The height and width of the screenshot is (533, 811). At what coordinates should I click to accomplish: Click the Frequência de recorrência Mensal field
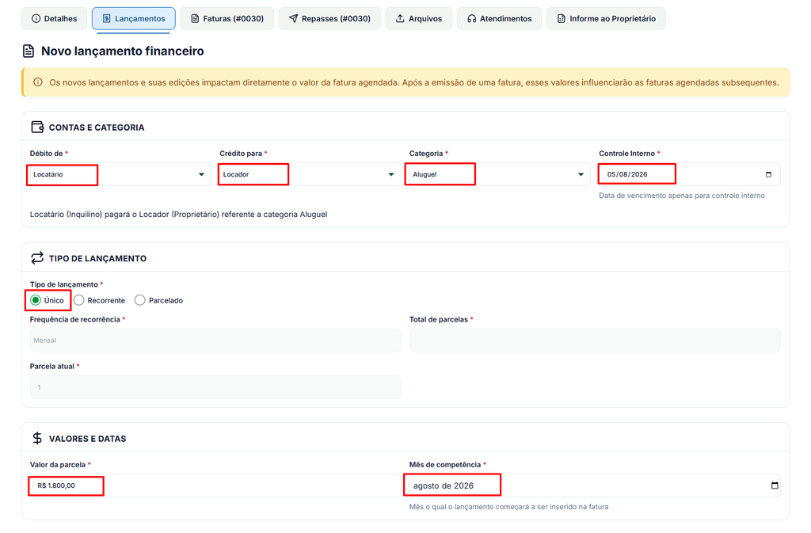click(x=215, y=341)
